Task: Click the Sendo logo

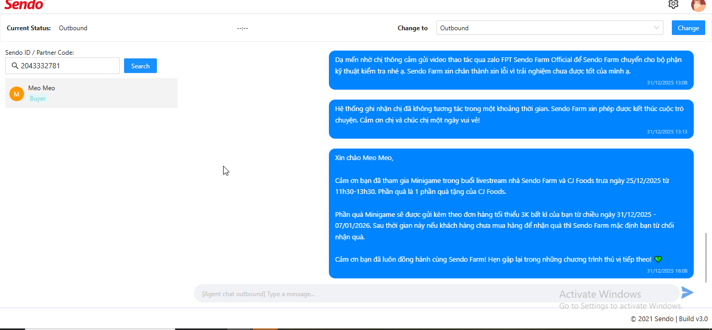Action: (x=24, y=5)
